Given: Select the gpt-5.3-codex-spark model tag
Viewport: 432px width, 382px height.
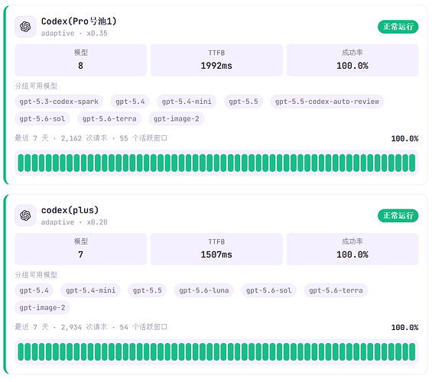Looking at the screenshot, I should click(x=59, y=102).
